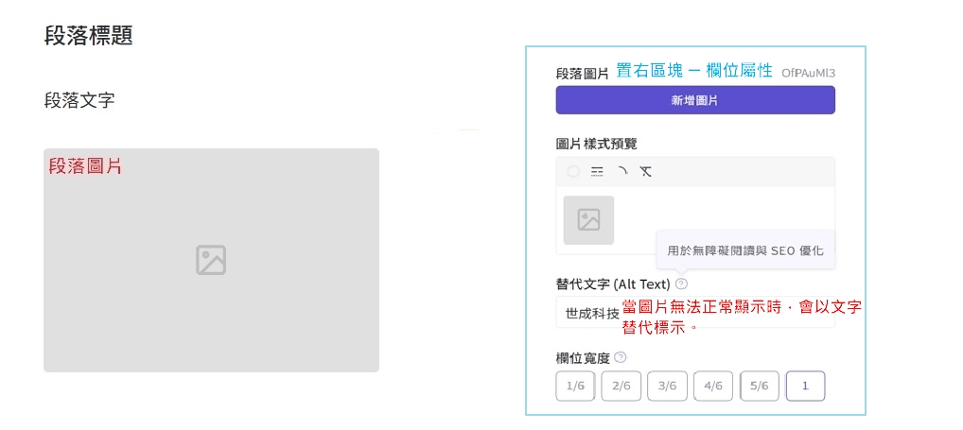The image size is (963, 430).
Task: Click the 圖片樣式預覽 section label
Action: (596, 144)
